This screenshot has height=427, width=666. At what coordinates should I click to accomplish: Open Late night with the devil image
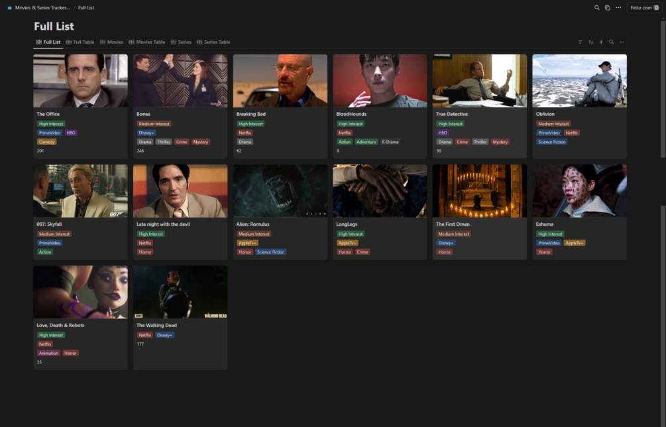coord(180,191)
